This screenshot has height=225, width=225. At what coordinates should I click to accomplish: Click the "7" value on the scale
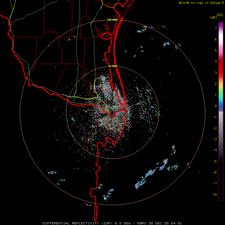(x=216, y=28)
